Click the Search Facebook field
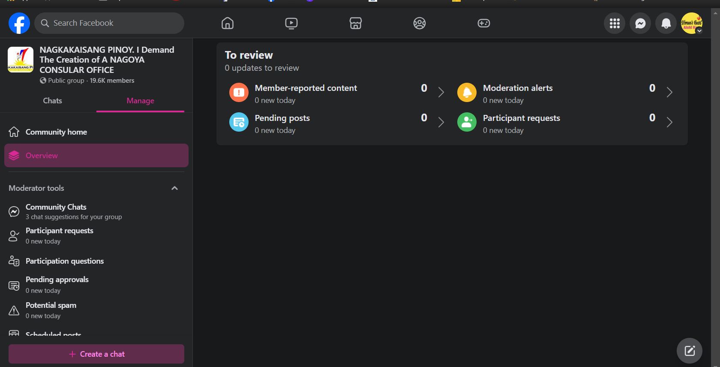The image size is (720, 367). [x=109, y=23]
